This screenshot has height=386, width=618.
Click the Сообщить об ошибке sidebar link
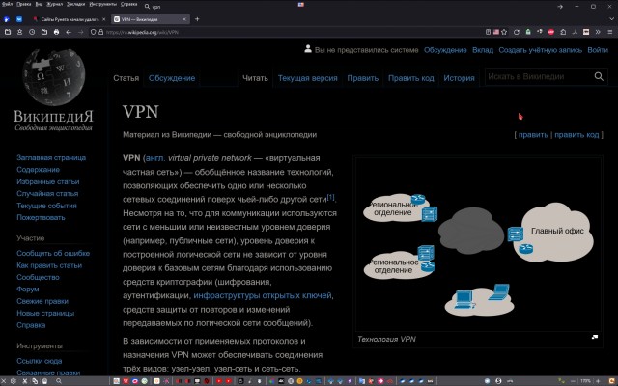click(53, 253)
